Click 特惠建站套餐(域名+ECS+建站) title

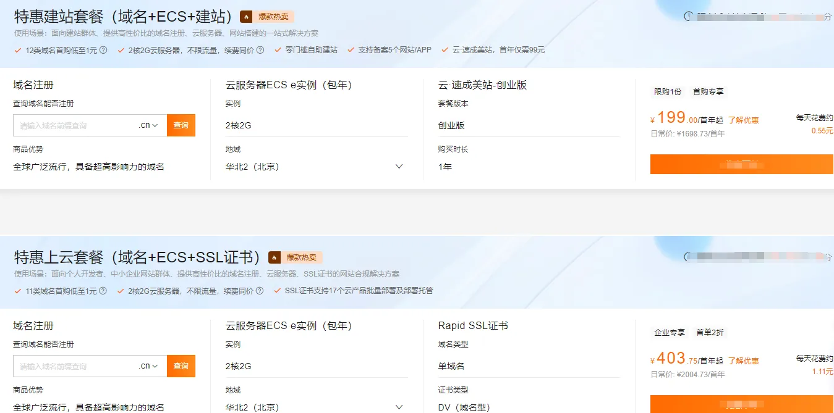123,17
